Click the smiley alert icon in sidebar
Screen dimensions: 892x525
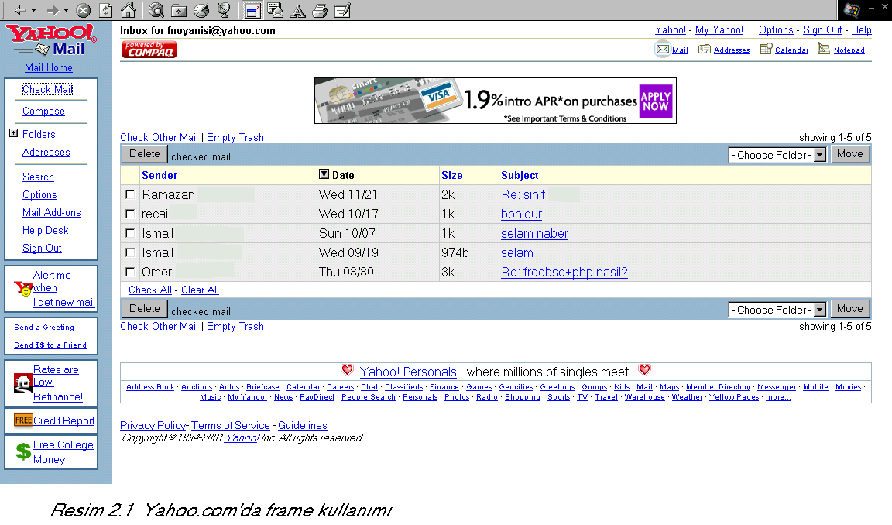pyautogui.click(x=24, y=289)
